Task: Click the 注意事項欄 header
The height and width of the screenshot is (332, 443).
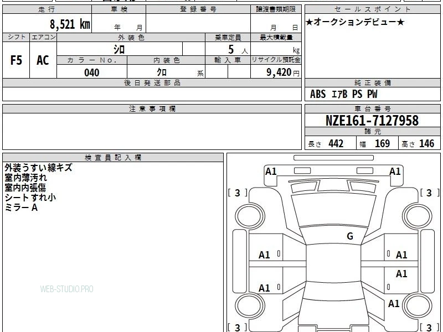Action: 152,109
